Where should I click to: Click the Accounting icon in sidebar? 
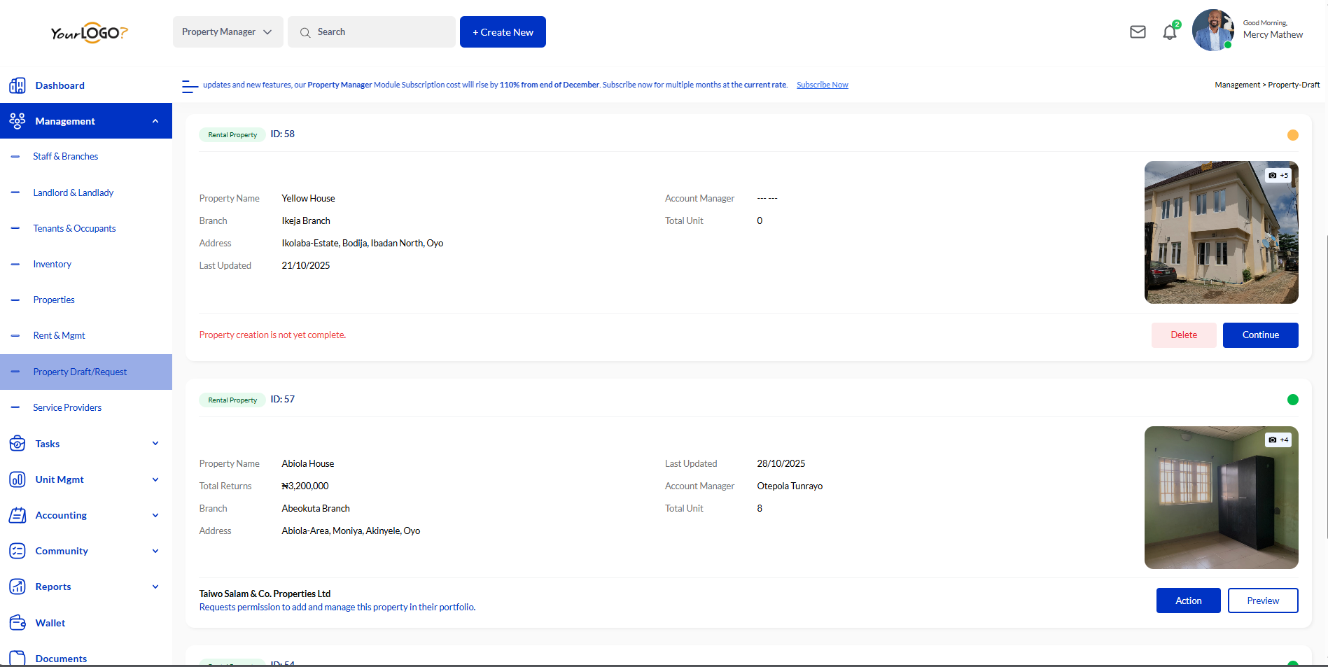18,515
